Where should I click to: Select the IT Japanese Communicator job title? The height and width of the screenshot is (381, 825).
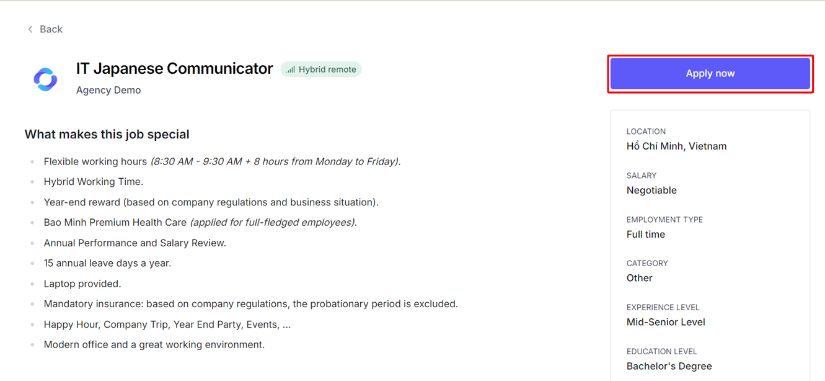(x=174, y=69)
